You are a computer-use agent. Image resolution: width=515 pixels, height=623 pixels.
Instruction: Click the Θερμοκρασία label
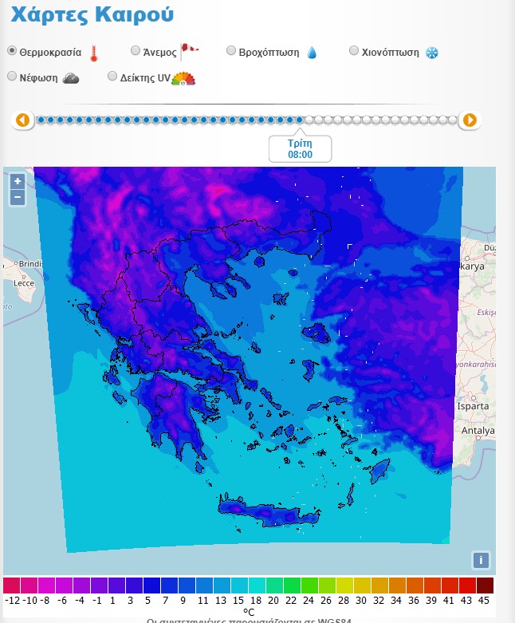tap(50, 53)
